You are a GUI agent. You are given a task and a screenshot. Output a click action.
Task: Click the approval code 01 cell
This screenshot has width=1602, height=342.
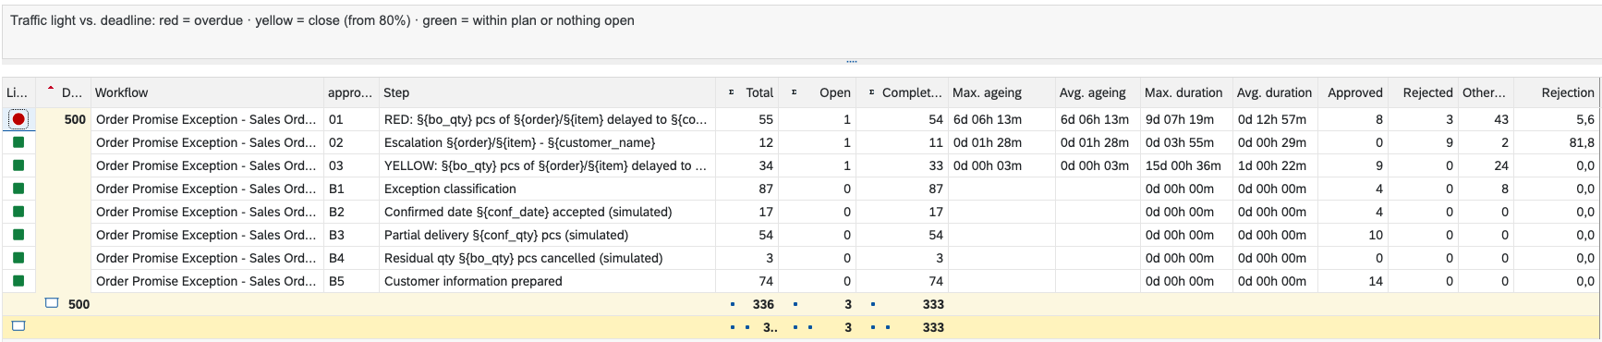click(x=351, y=119)
